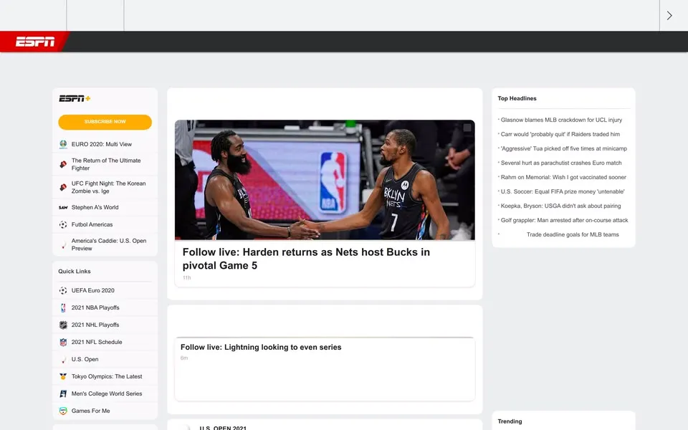Click the U.S. OPEN 2021 card heading

coord(223,428)
